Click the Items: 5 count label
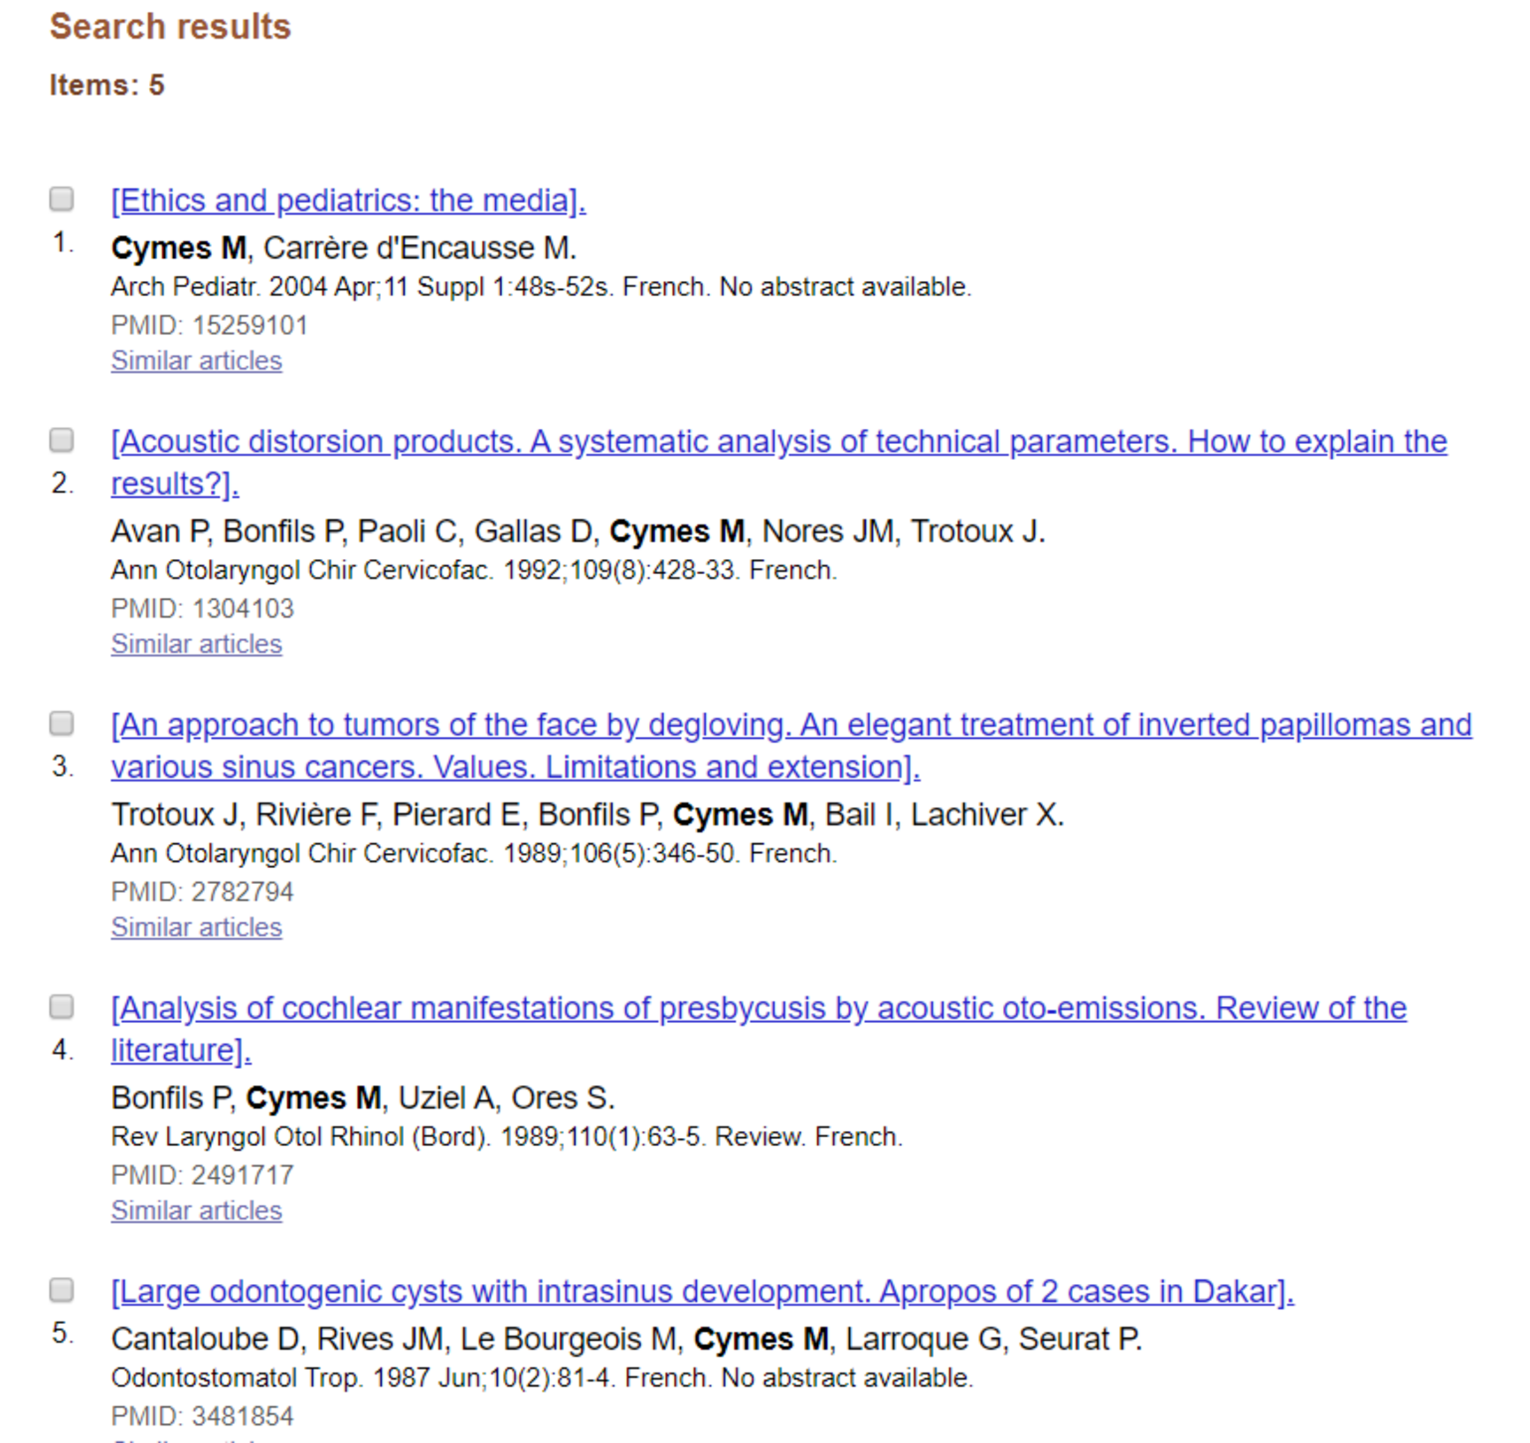Image resolution: width=1530 pixels, height=1443 pixels. coord(107,85)
